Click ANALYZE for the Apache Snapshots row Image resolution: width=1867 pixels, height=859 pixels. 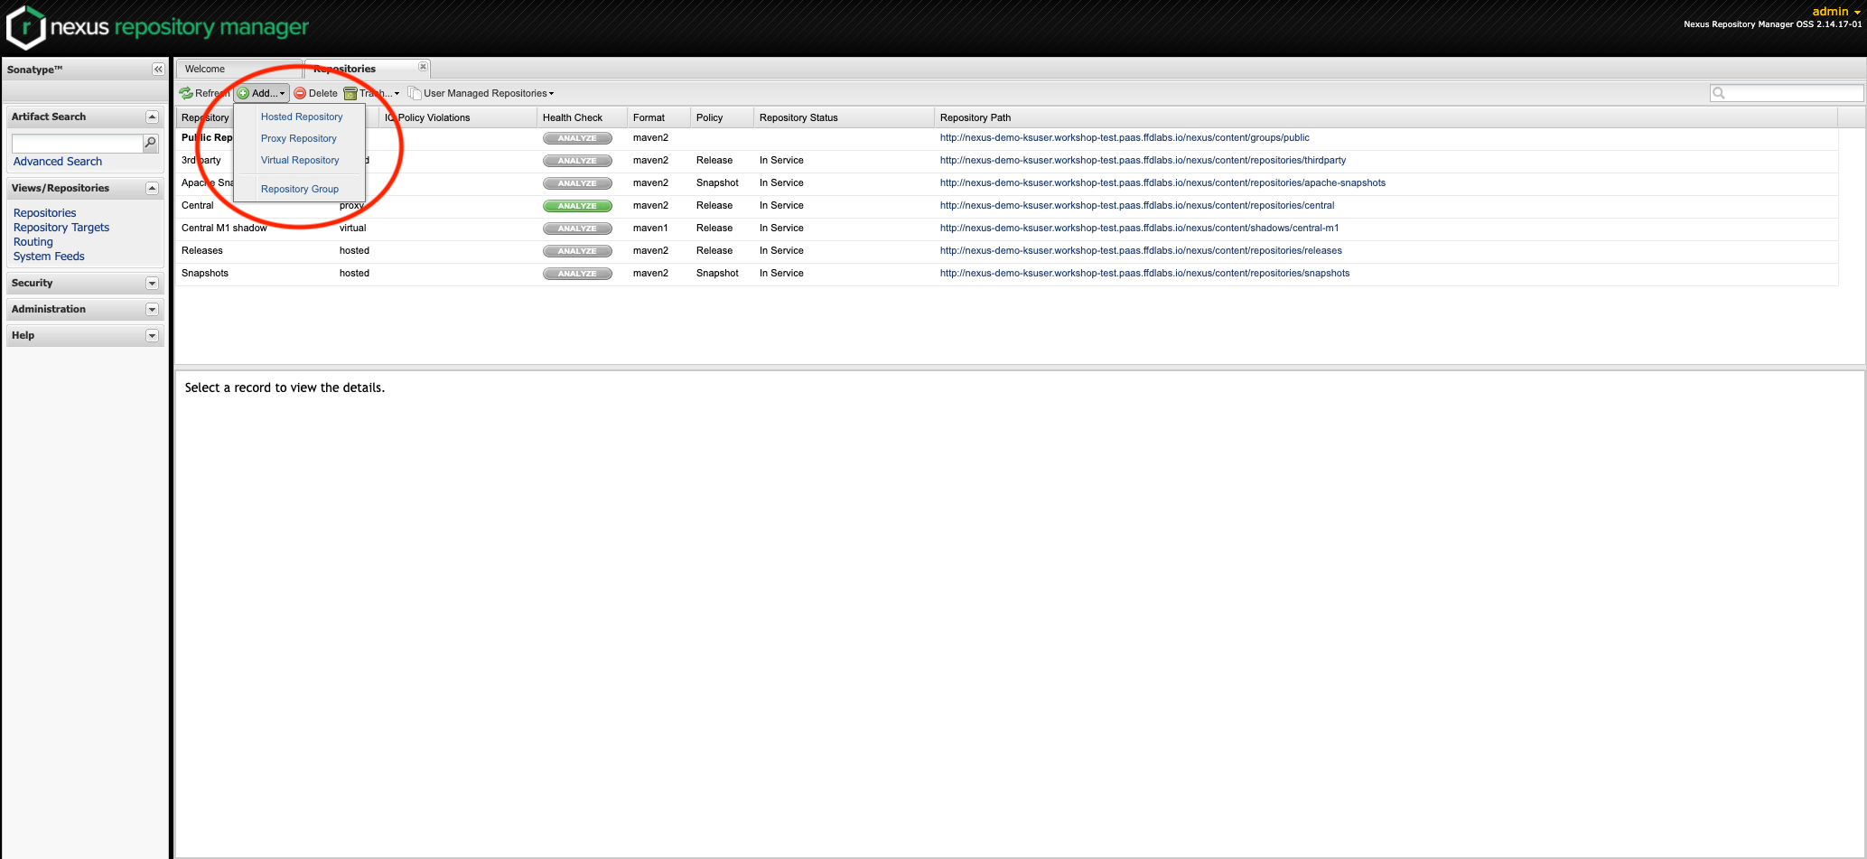pyautogui.click(x=577, y=183)
